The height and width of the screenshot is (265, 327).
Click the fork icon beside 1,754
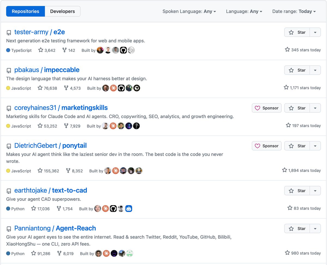59,208
